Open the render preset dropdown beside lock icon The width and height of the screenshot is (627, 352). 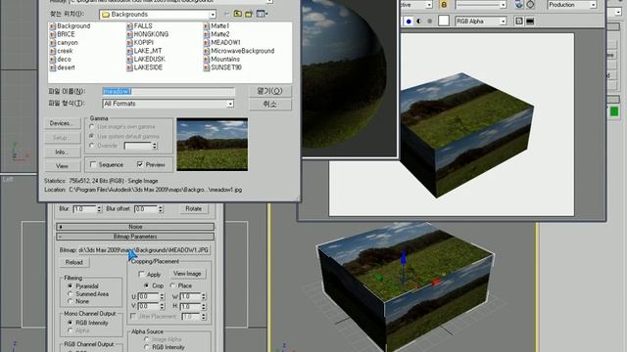pos(503,5)
